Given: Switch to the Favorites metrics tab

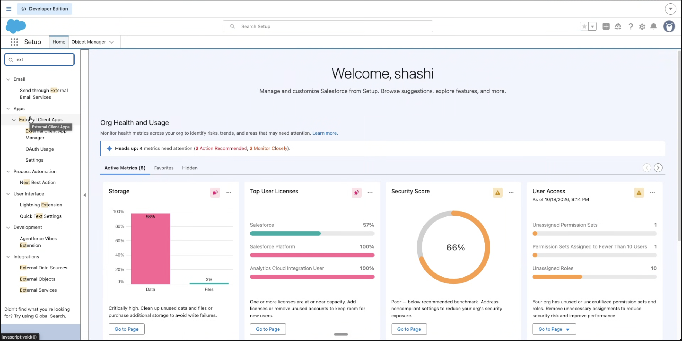Looking at the screenshot, I should [x=164, y=168].
